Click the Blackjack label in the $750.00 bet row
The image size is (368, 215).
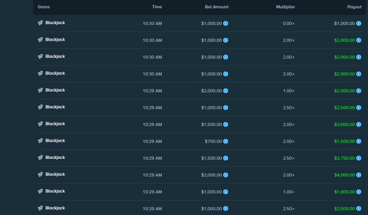[x=55, y=141]
